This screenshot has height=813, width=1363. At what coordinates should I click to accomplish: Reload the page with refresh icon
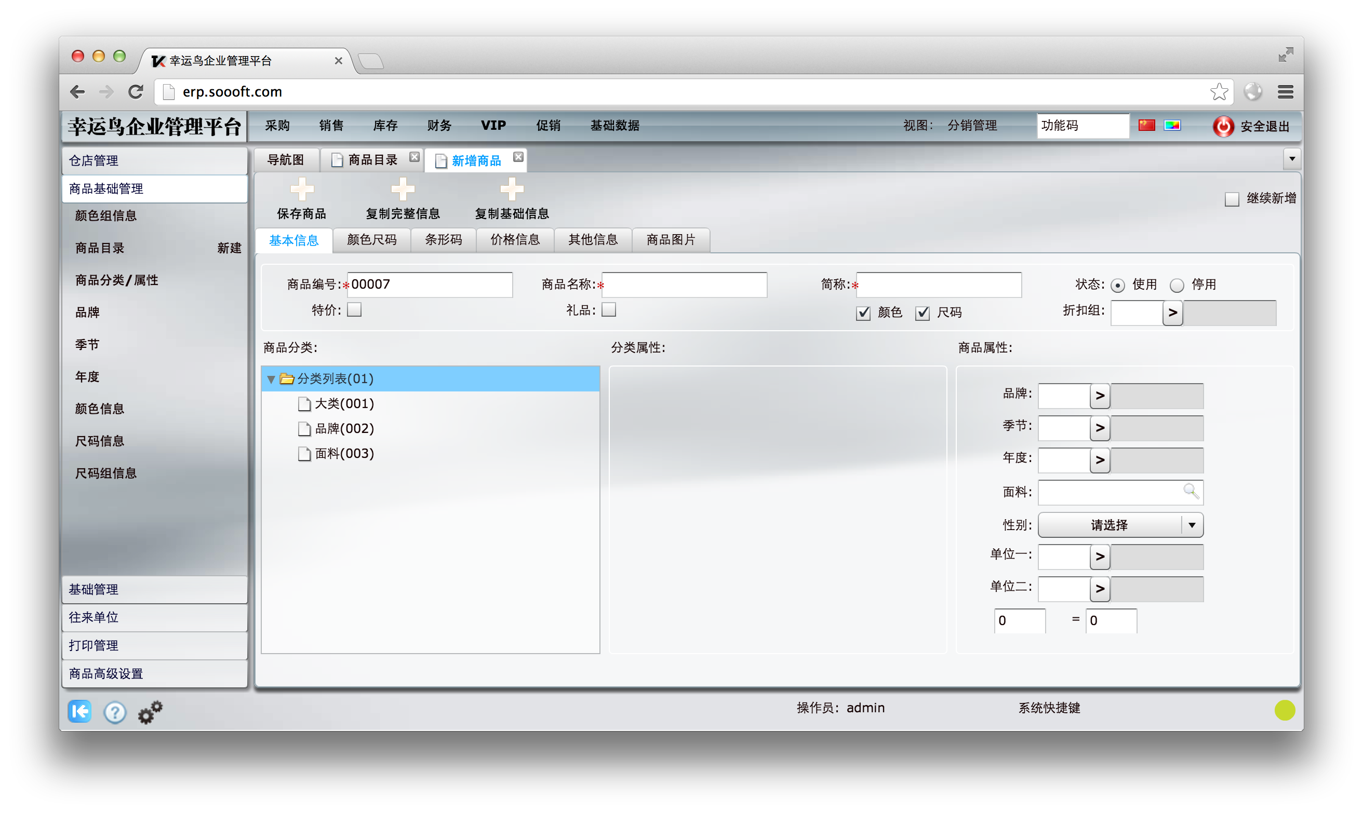click(136, 91)
